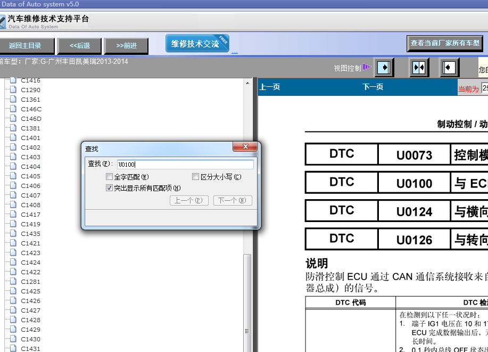Click the app logo icon beside the platform title
488x352 pixels.
tap(3, 21)
